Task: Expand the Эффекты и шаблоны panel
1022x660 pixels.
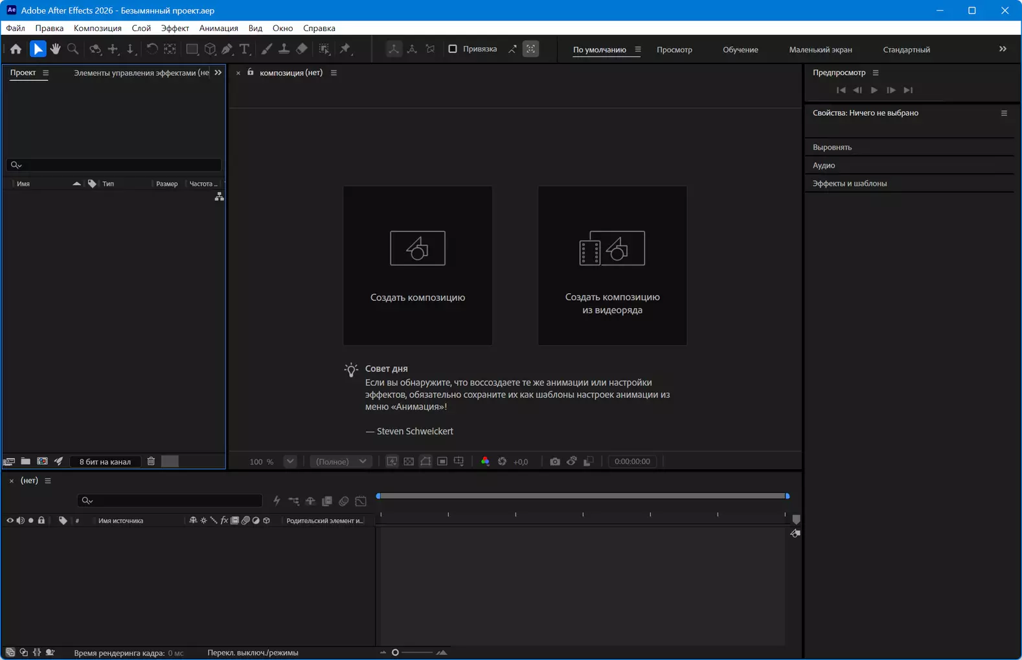Action: pyautogui.click(x=850, y=184)
